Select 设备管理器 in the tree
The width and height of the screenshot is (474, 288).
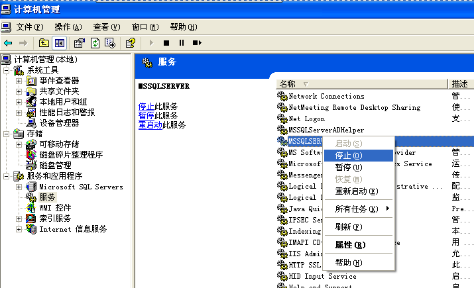[x=59, y=123]
